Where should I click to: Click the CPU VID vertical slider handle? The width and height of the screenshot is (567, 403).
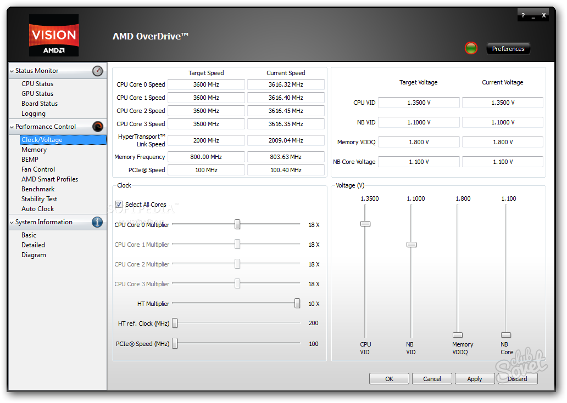(365, 224)
